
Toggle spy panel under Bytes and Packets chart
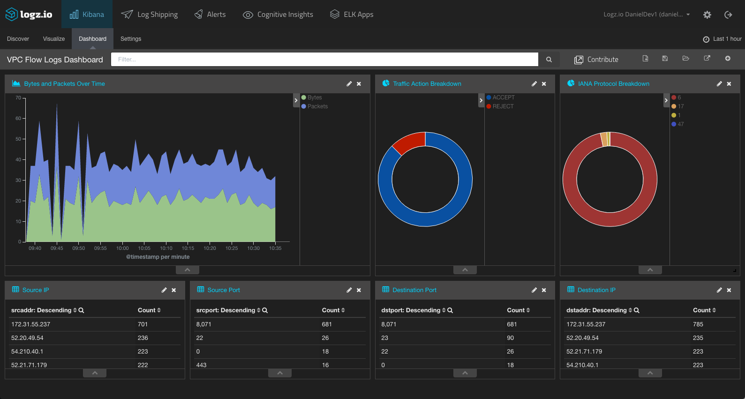pyautogui.click(x=188, y=270)
